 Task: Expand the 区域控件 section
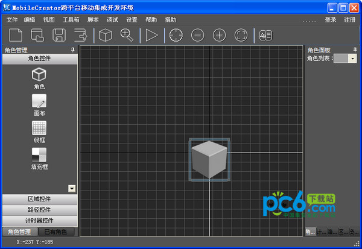pos(40,199)
